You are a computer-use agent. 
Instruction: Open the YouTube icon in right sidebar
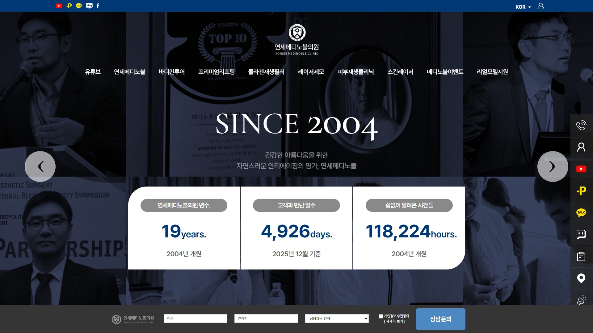point(581,169)
